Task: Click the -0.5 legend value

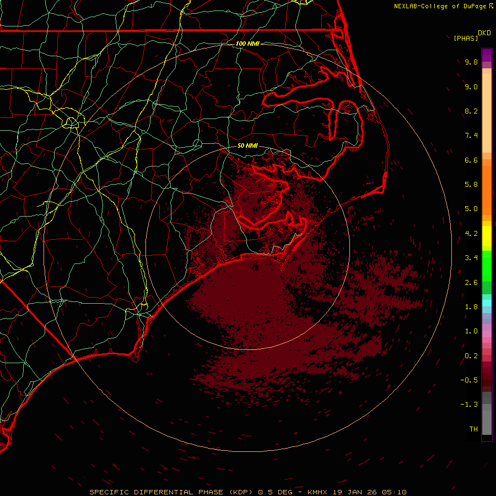Action: 469,380
